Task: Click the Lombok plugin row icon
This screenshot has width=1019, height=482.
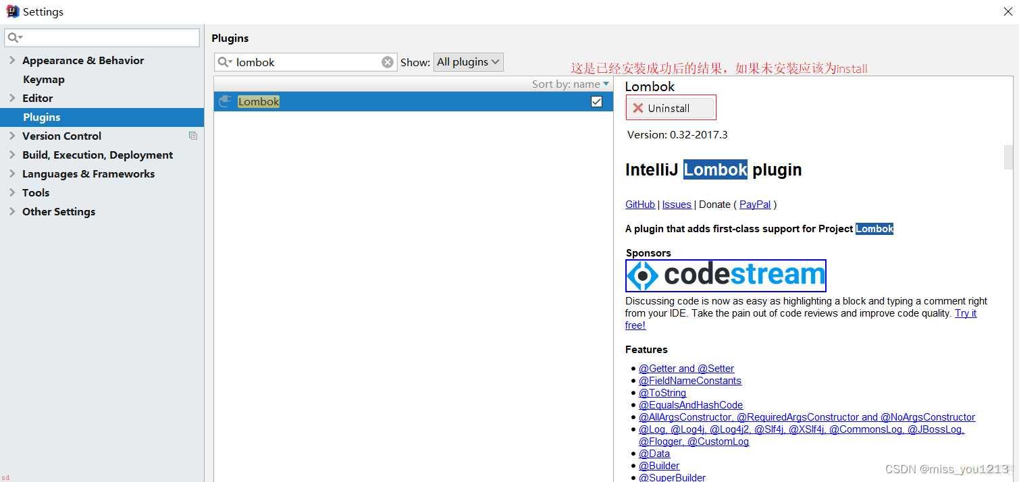Action: tap(226, 102)
